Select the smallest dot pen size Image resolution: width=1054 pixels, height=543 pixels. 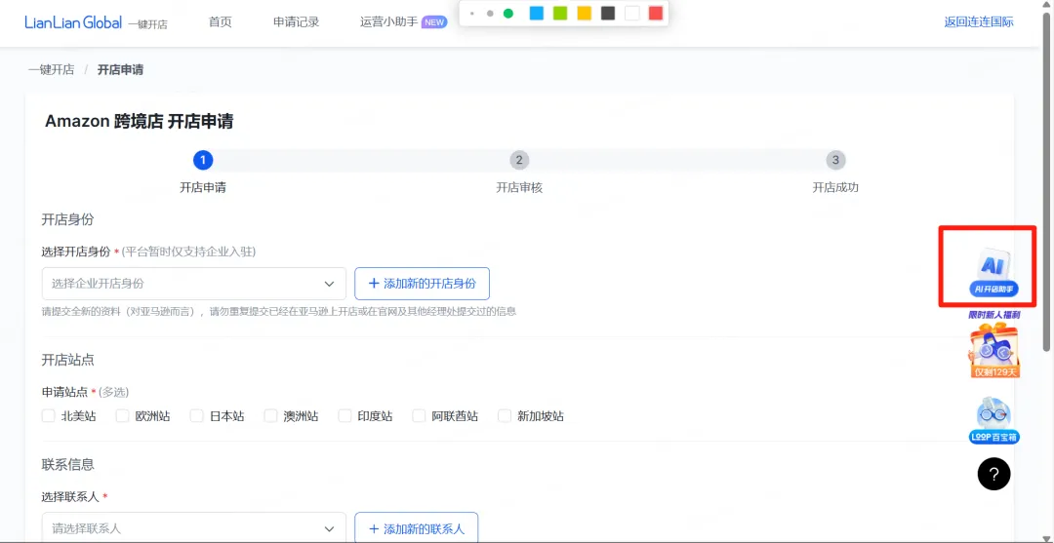pyautogui.click(x=472, y=14)
